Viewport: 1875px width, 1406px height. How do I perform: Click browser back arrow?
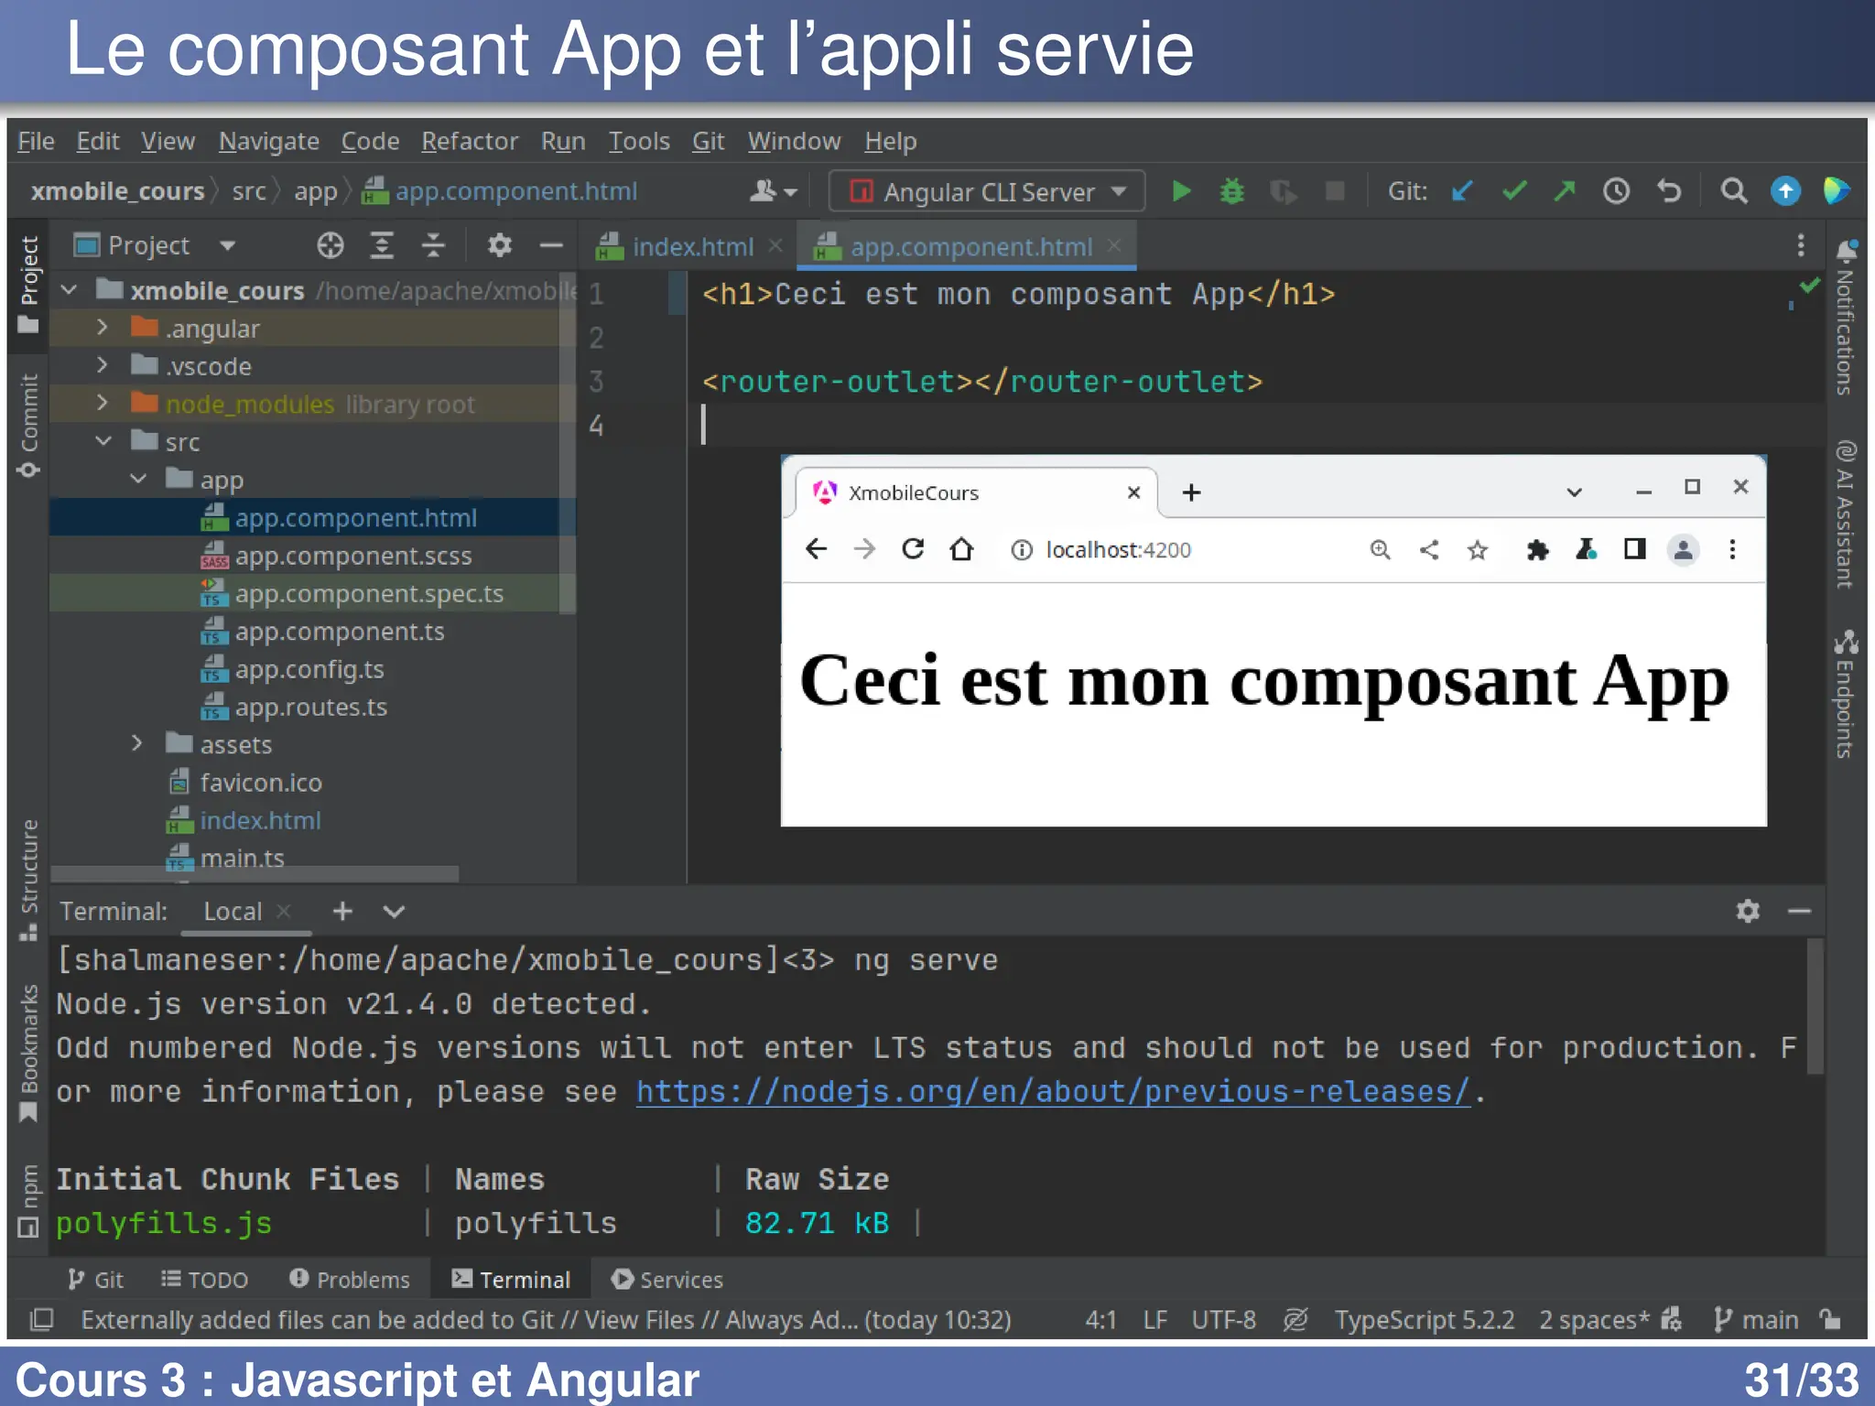tap(816, 549)
